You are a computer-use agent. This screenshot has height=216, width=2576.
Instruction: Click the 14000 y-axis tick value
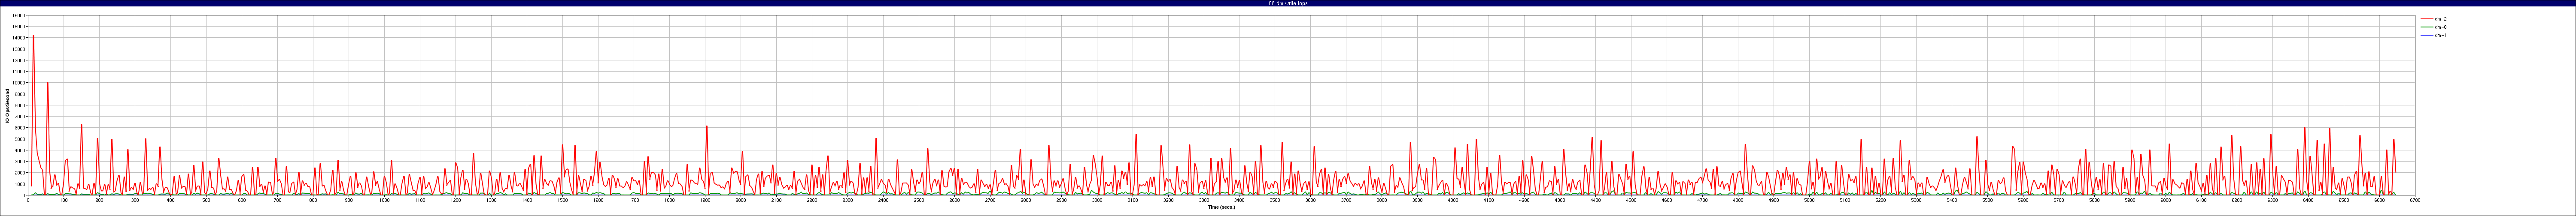19,38
